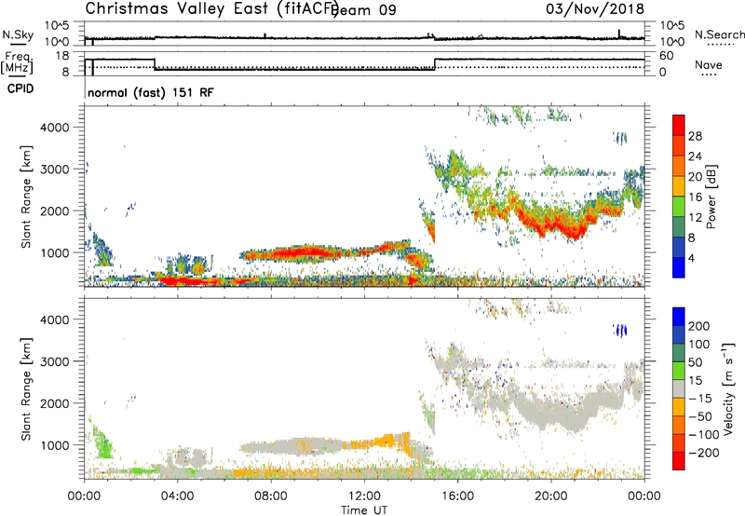Select the "Power [dB]" colorbar title

(x=711, y=197)
